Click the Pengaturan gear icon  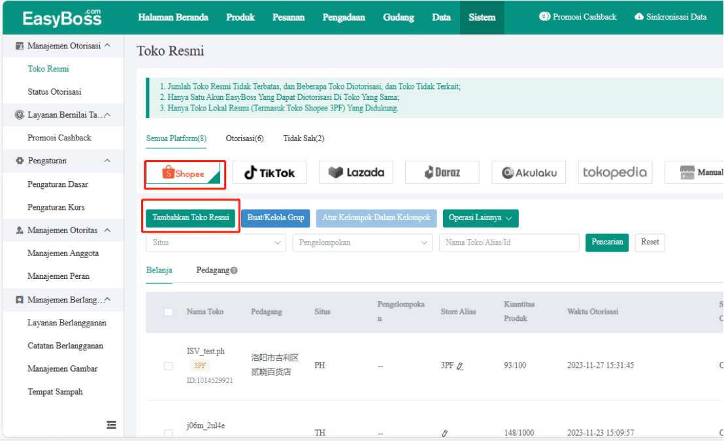point(20,161)
